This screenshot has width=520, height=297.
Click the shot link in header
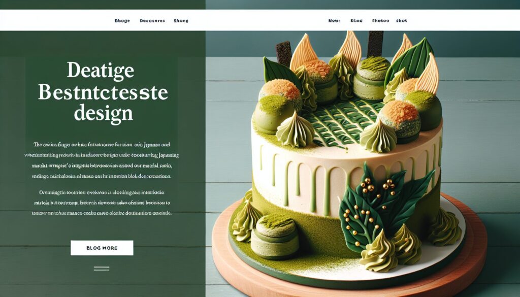point(401,20)
